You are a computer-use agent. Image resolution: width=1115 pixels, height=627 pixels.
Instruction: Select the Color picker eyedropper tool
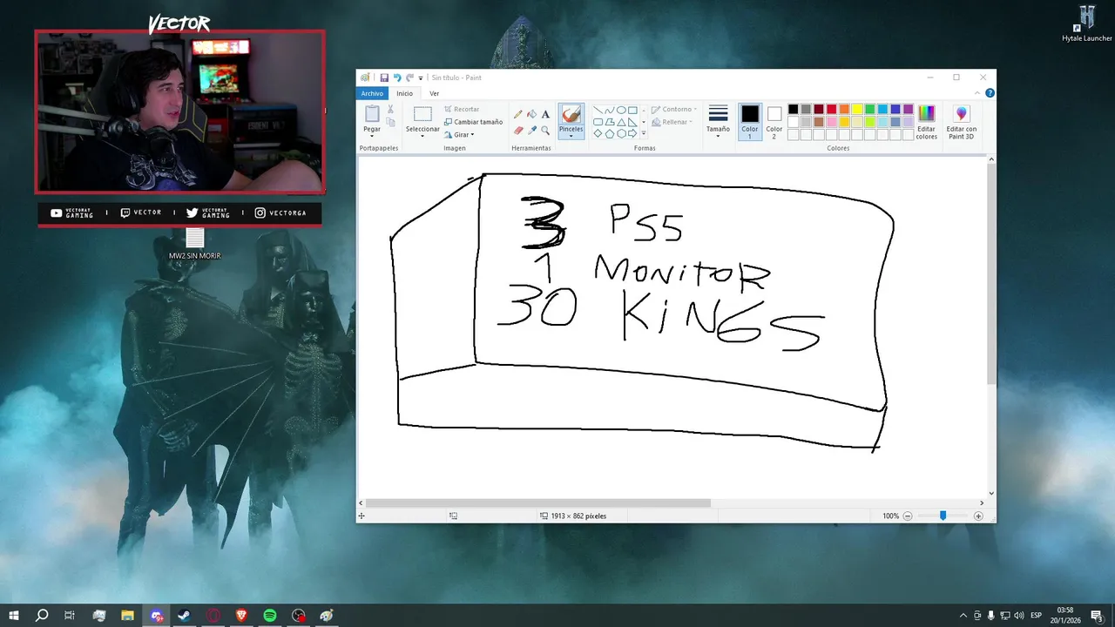coord(531,131)
